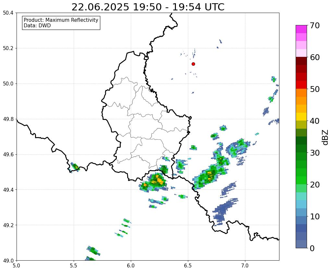This screenshot has width=332, height=271.
Task: Click the 'Product: Maximum Reflectivity' label
Action: pyautogui.click(x=61, y=20)
